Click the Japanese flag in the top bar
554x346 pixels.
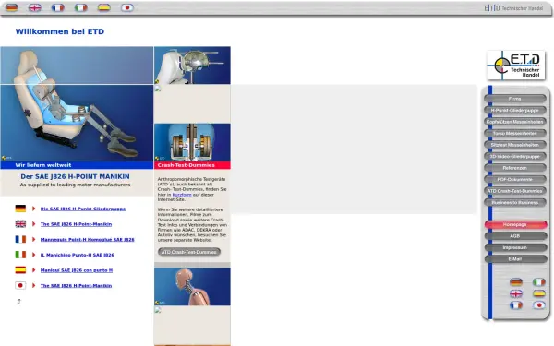[x=127, y=7]
